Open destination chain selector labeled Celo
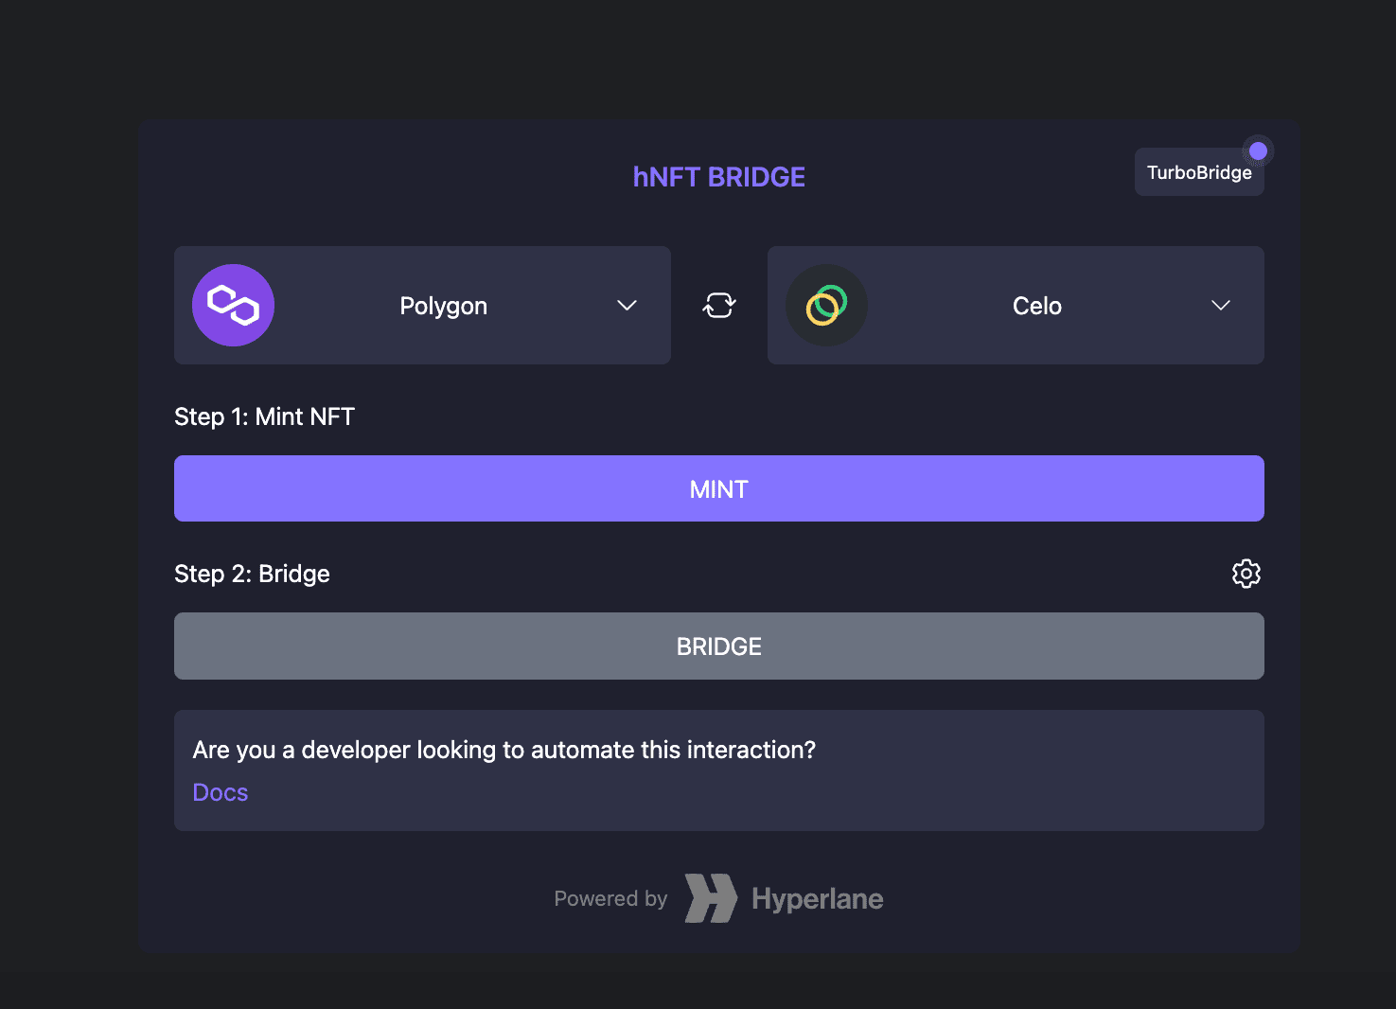Viewport: 1396px width, 1009px height. [x=1036, y=306]
